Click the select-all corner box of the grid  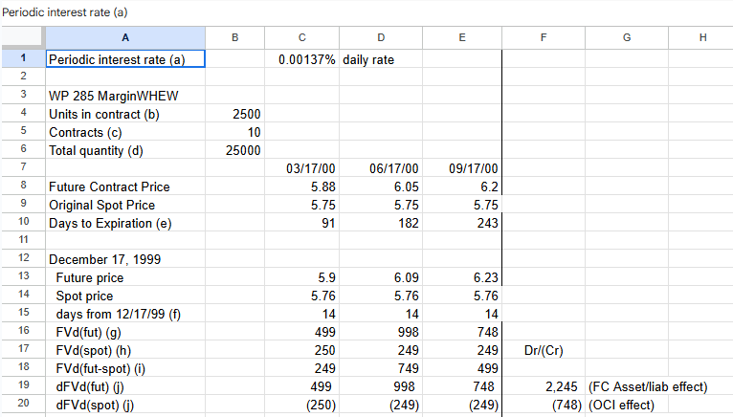[x=22, y=37]
